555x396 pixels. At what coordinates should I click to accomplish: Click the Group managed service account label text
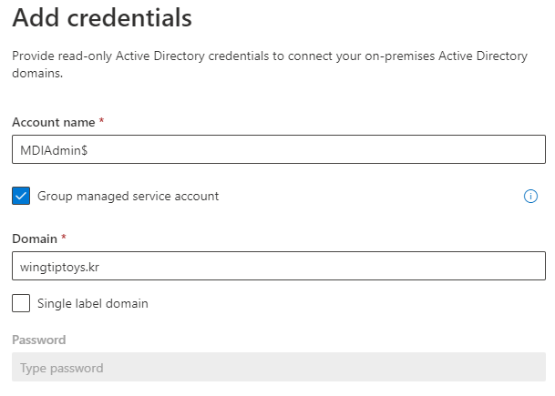pos(128,196)
